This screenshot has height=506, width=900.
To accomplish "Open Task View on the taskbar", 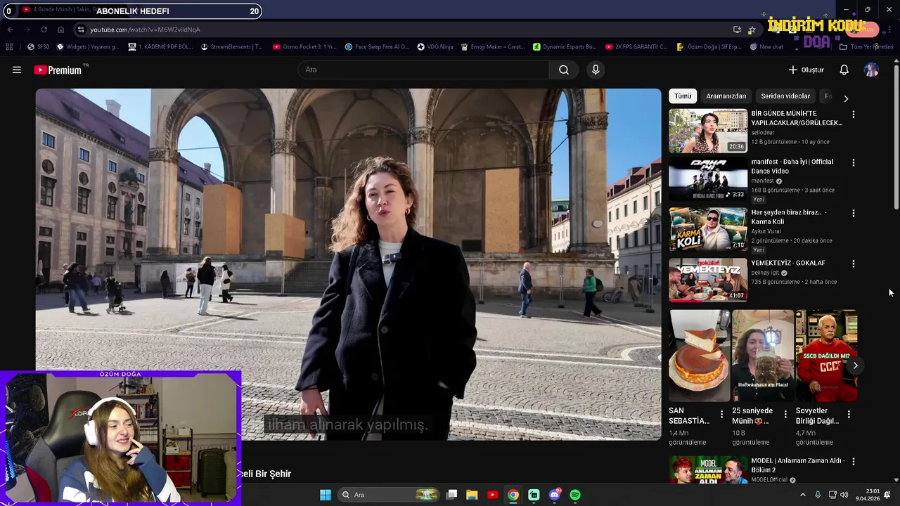I will (x=452, y=495).
